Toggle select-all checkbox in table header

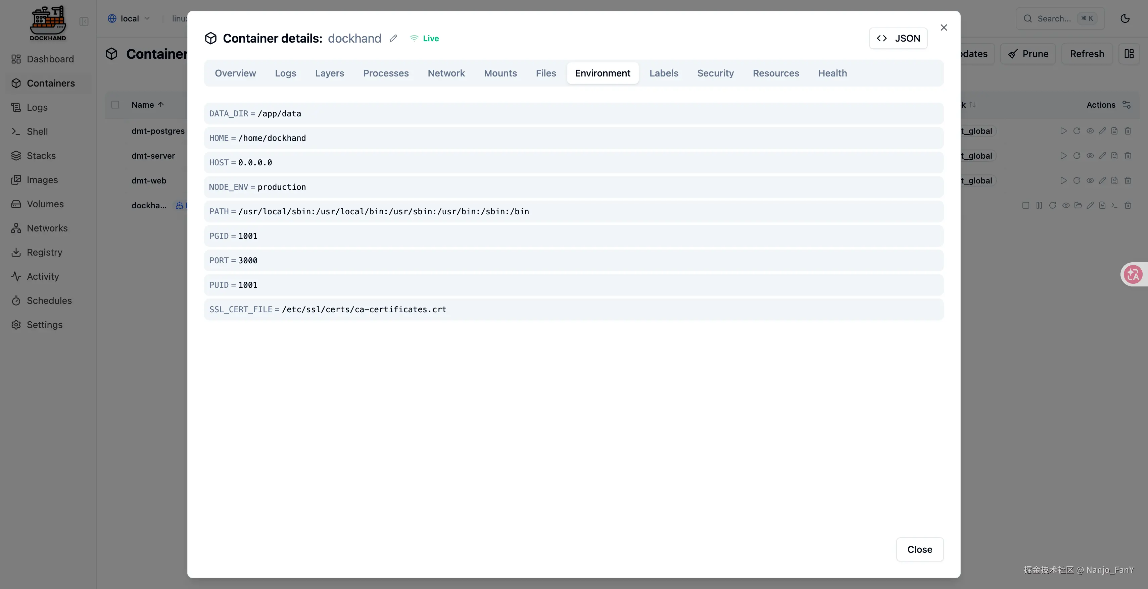pos(115,105)
